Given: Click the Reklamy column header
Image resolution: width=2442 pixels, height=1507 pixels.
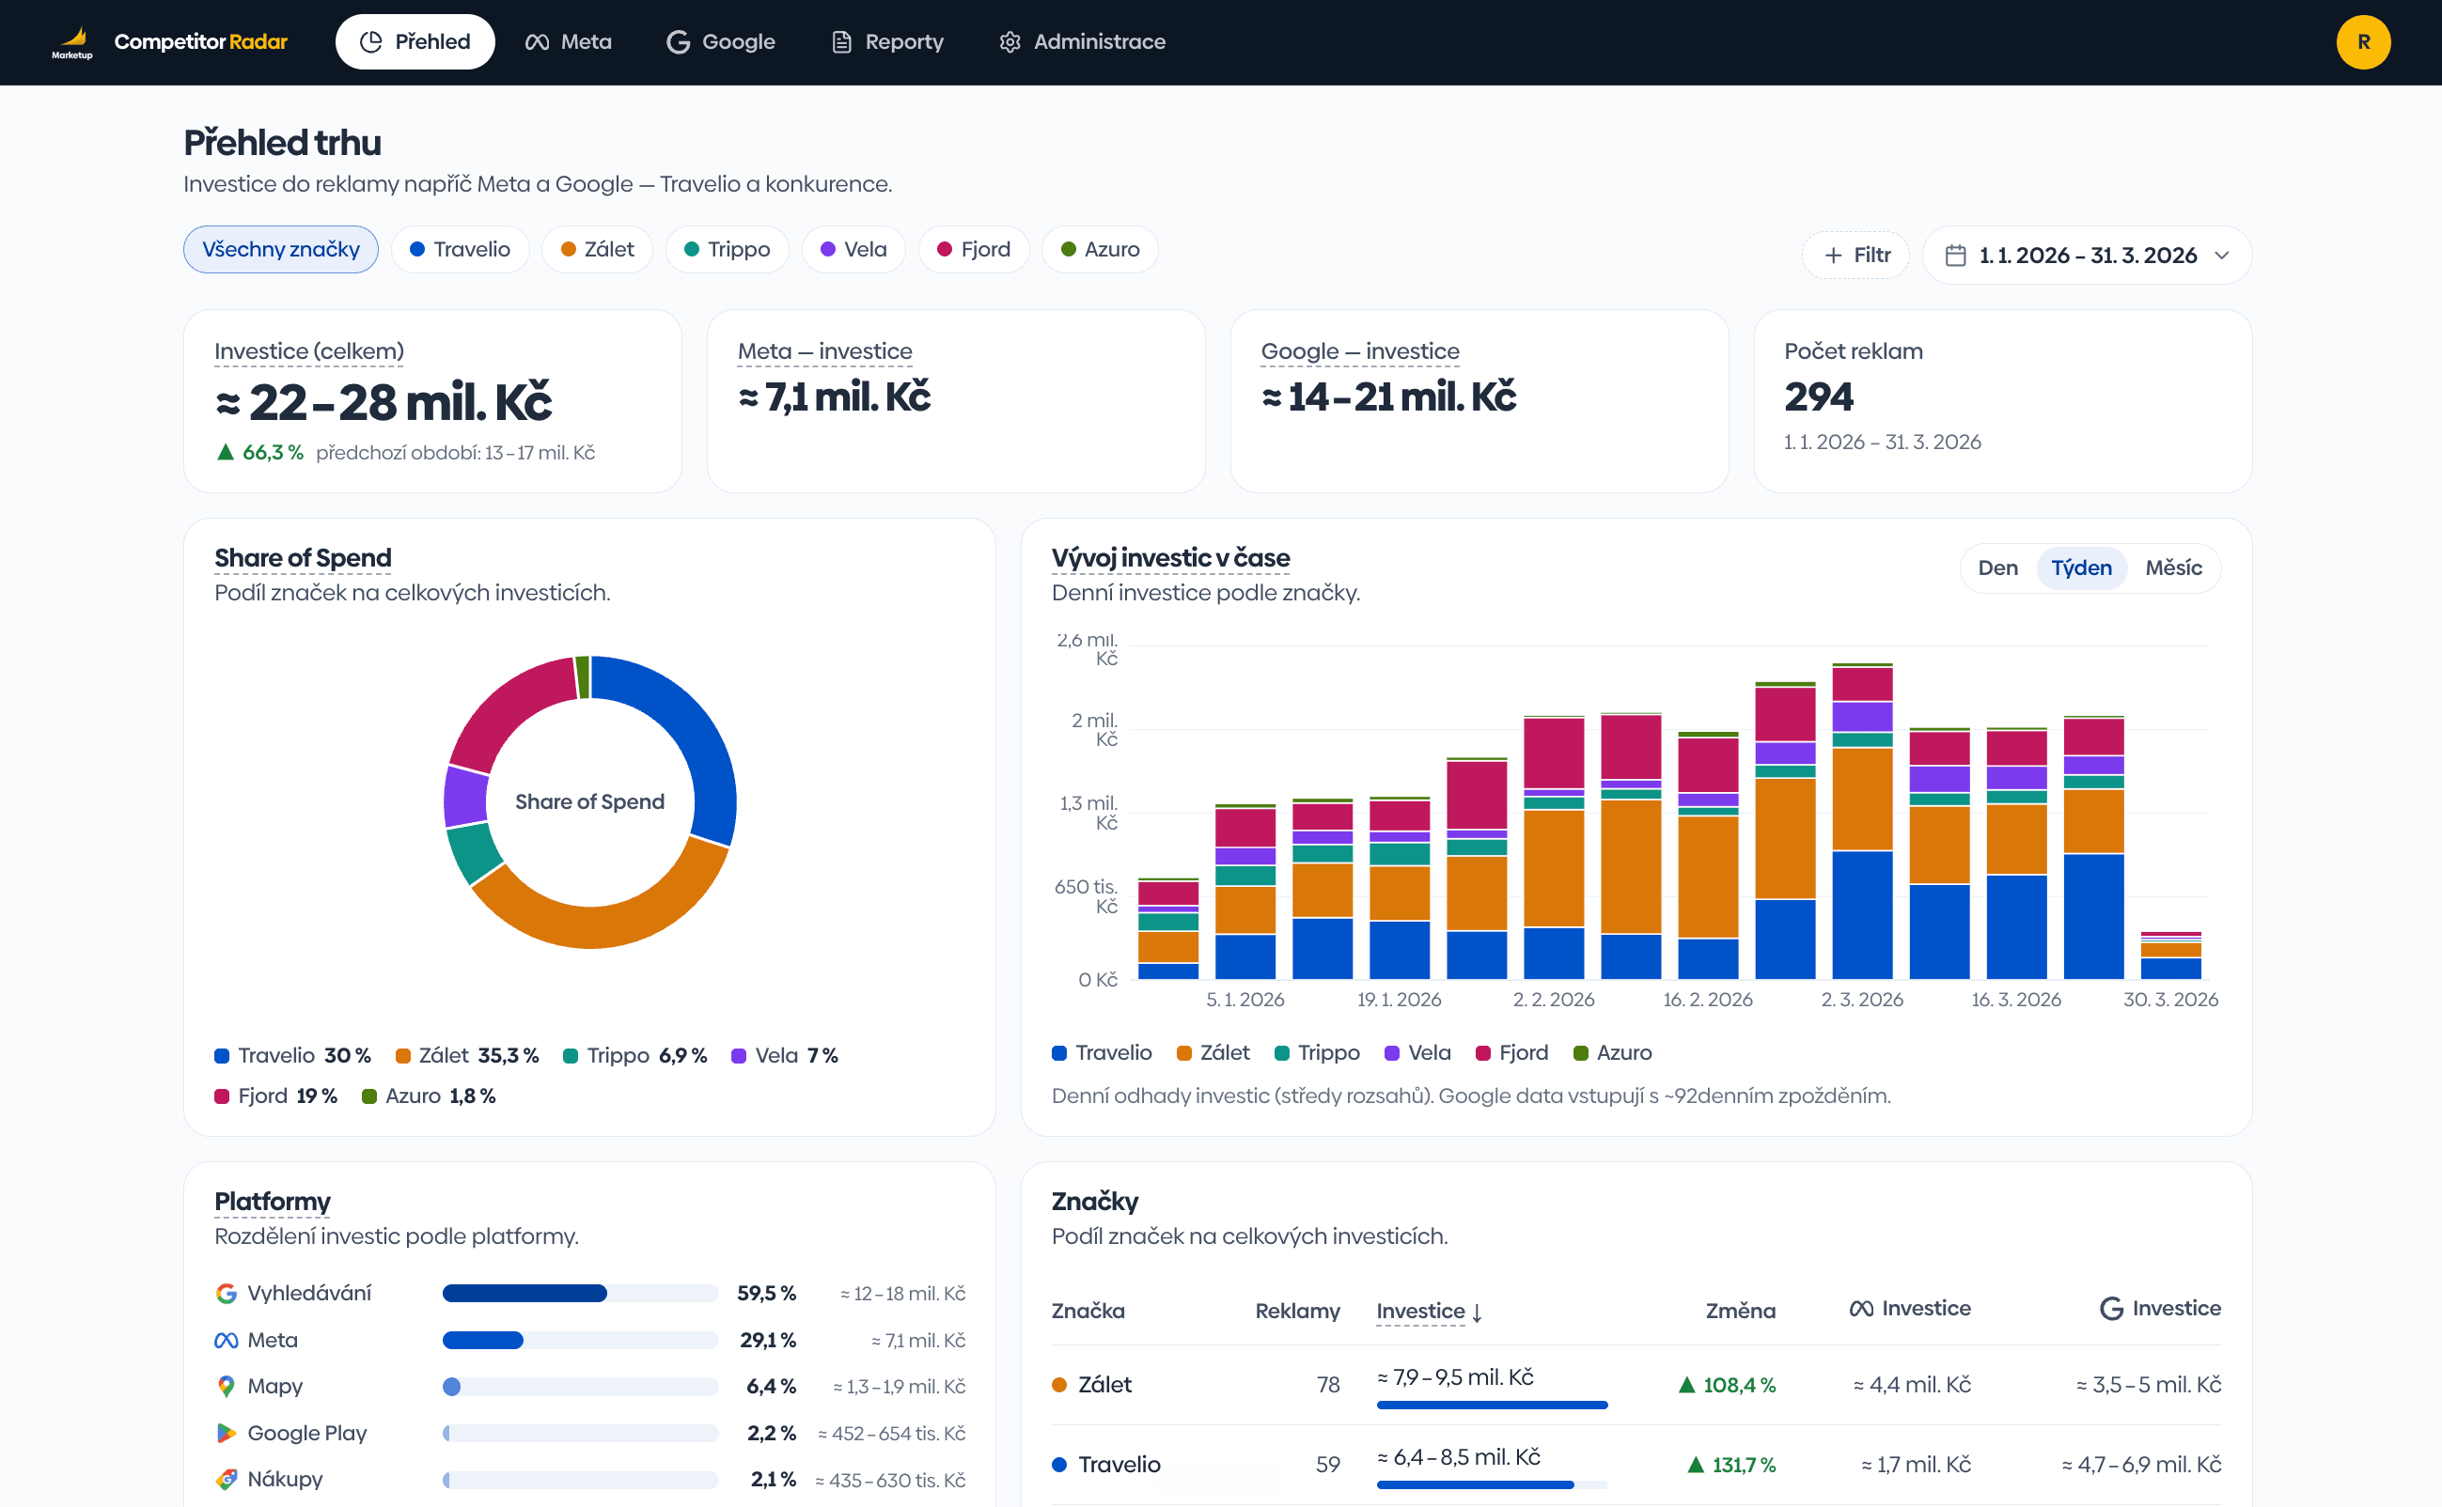Looking at the screenshot, I should pos(1297,1312).
